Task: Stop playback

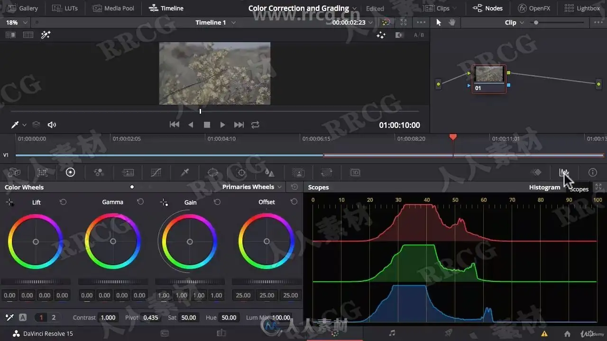Action: tap(207, 125)
